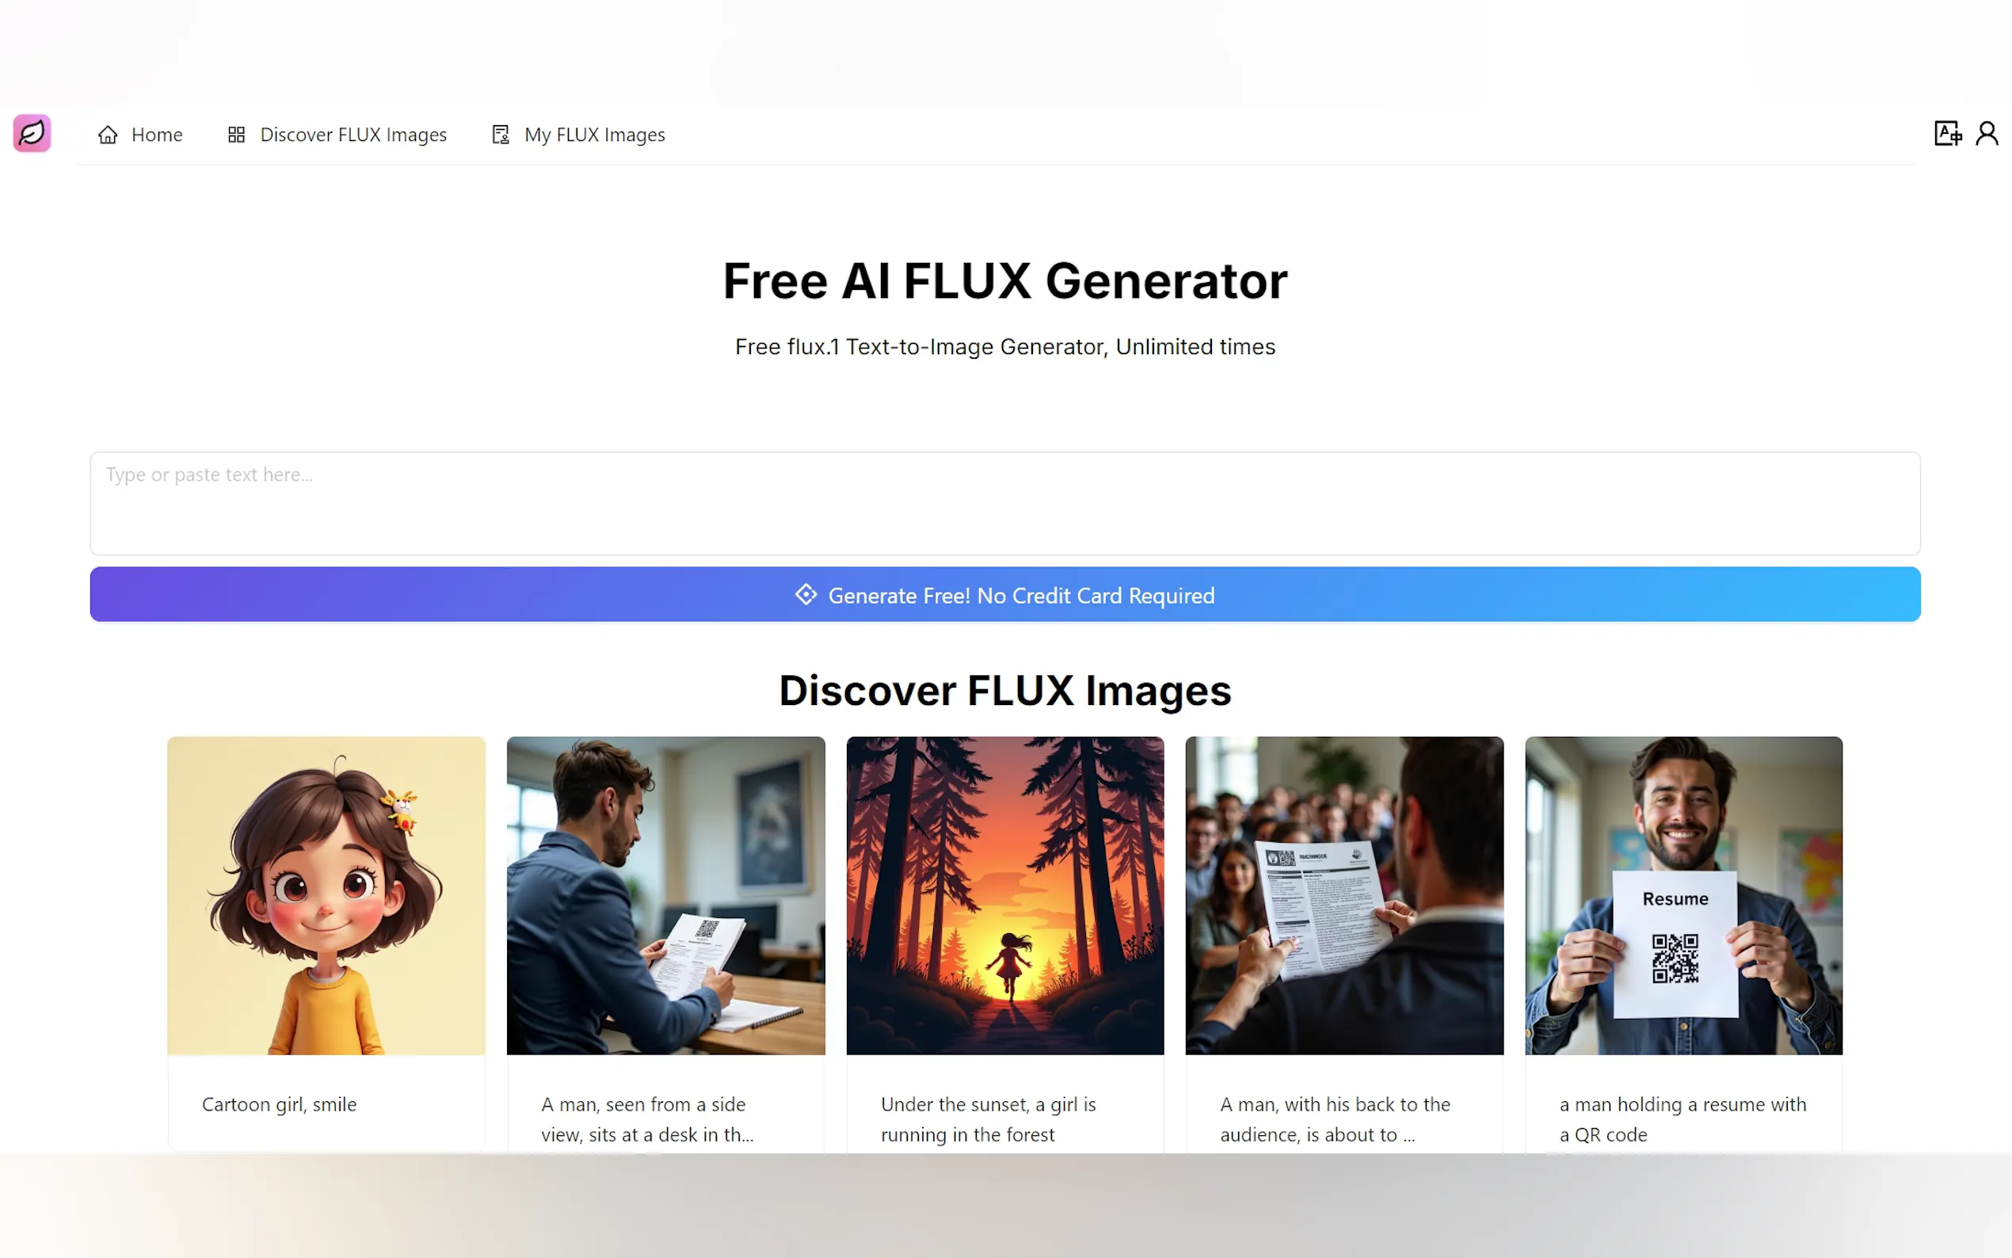Click the Home house icon
Viewport: 2012px width, 1258px height.
[107, 135]
